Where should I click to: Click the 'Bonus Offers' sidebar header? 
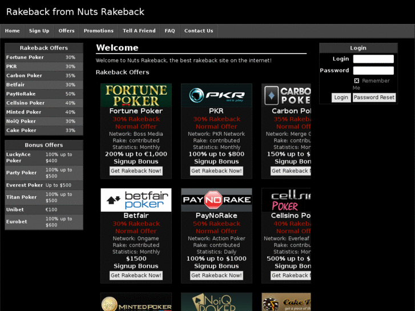44,146
